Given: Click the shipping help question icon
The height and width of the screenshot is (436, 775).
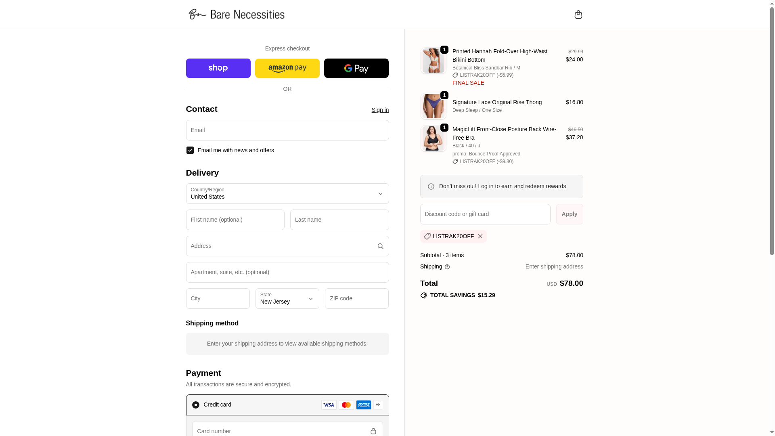Looking at the screenshot, I should (447, 267).
